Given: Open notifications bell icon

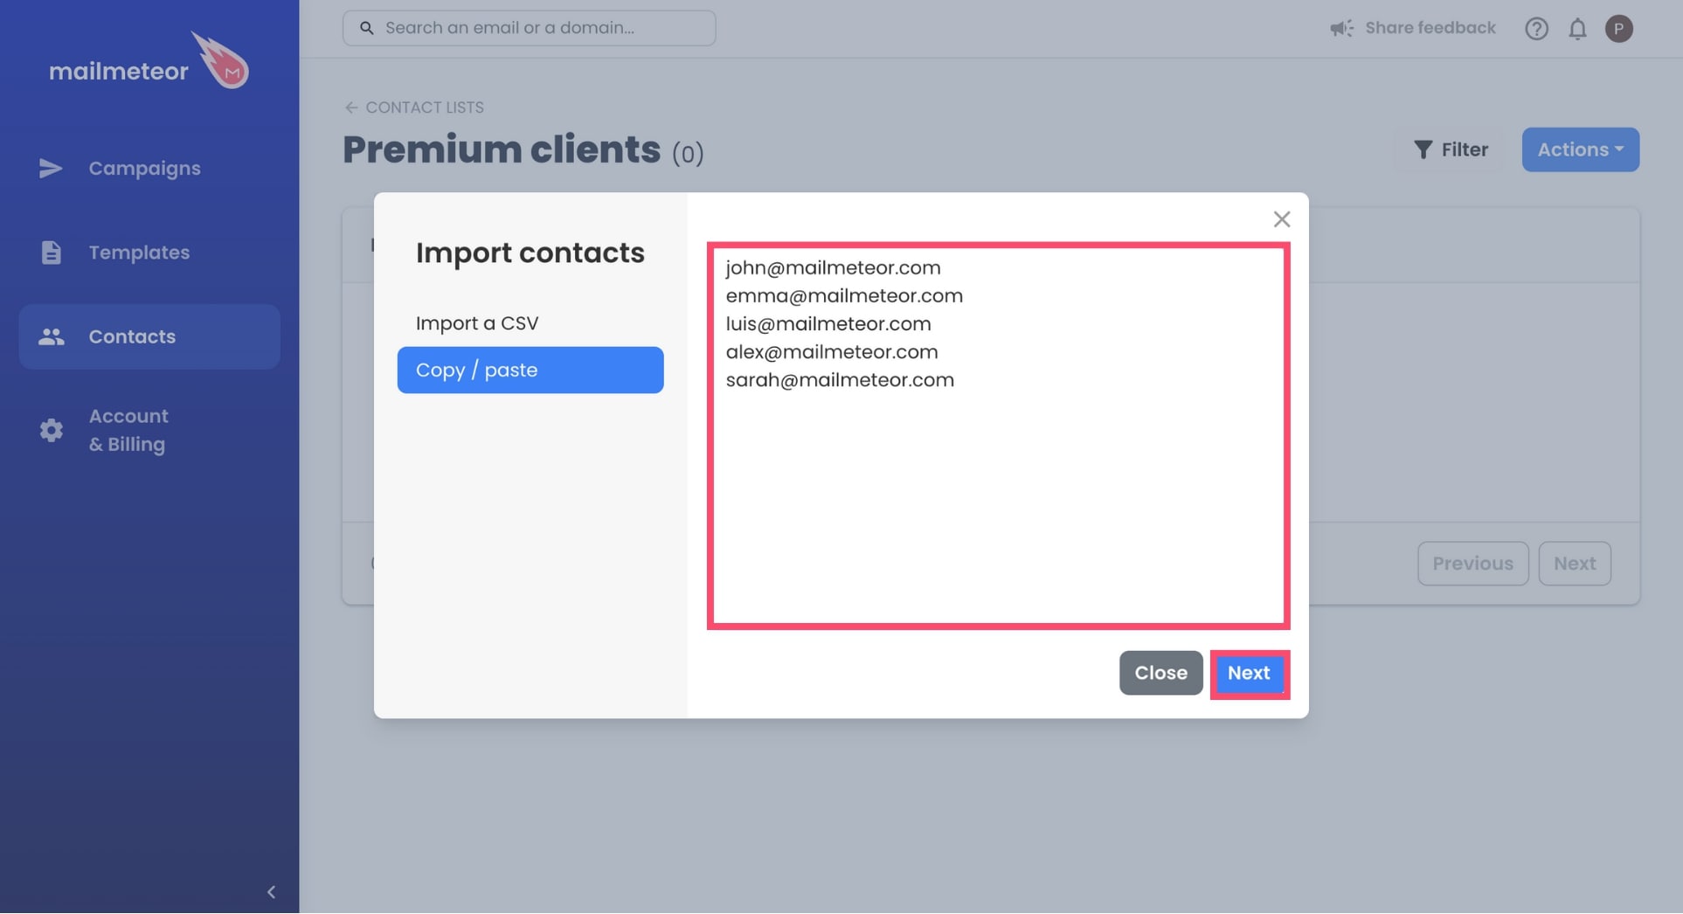Looking at the screenshot, I should [1576, 29].
